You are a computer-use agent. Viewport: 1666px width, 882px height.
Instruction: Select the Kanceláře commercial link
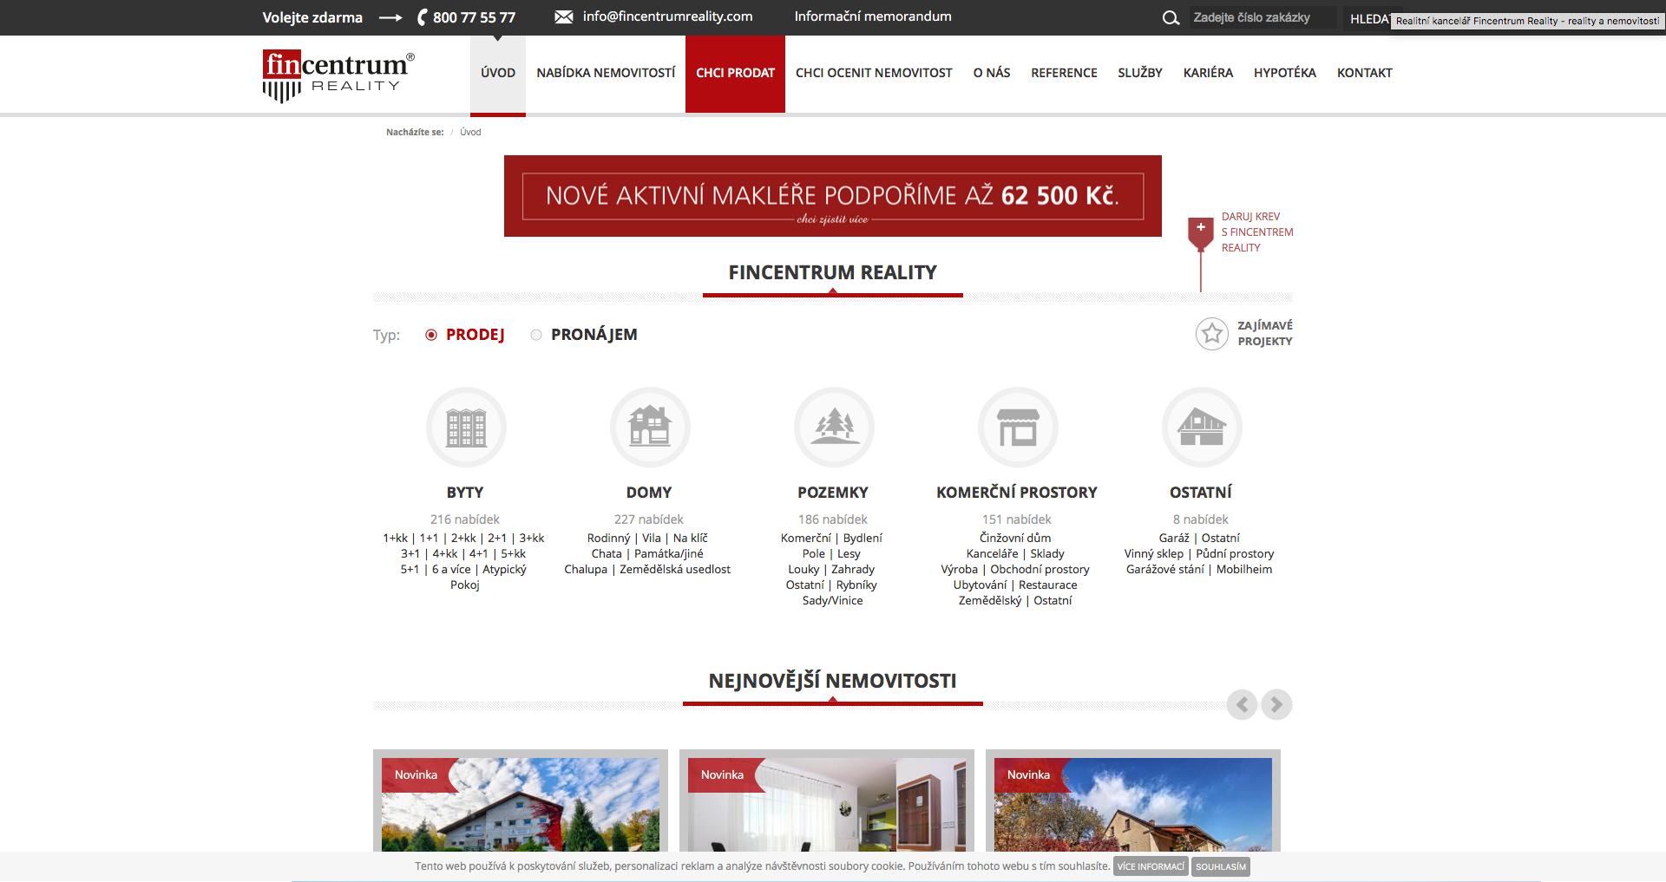(x=993, y=554)
